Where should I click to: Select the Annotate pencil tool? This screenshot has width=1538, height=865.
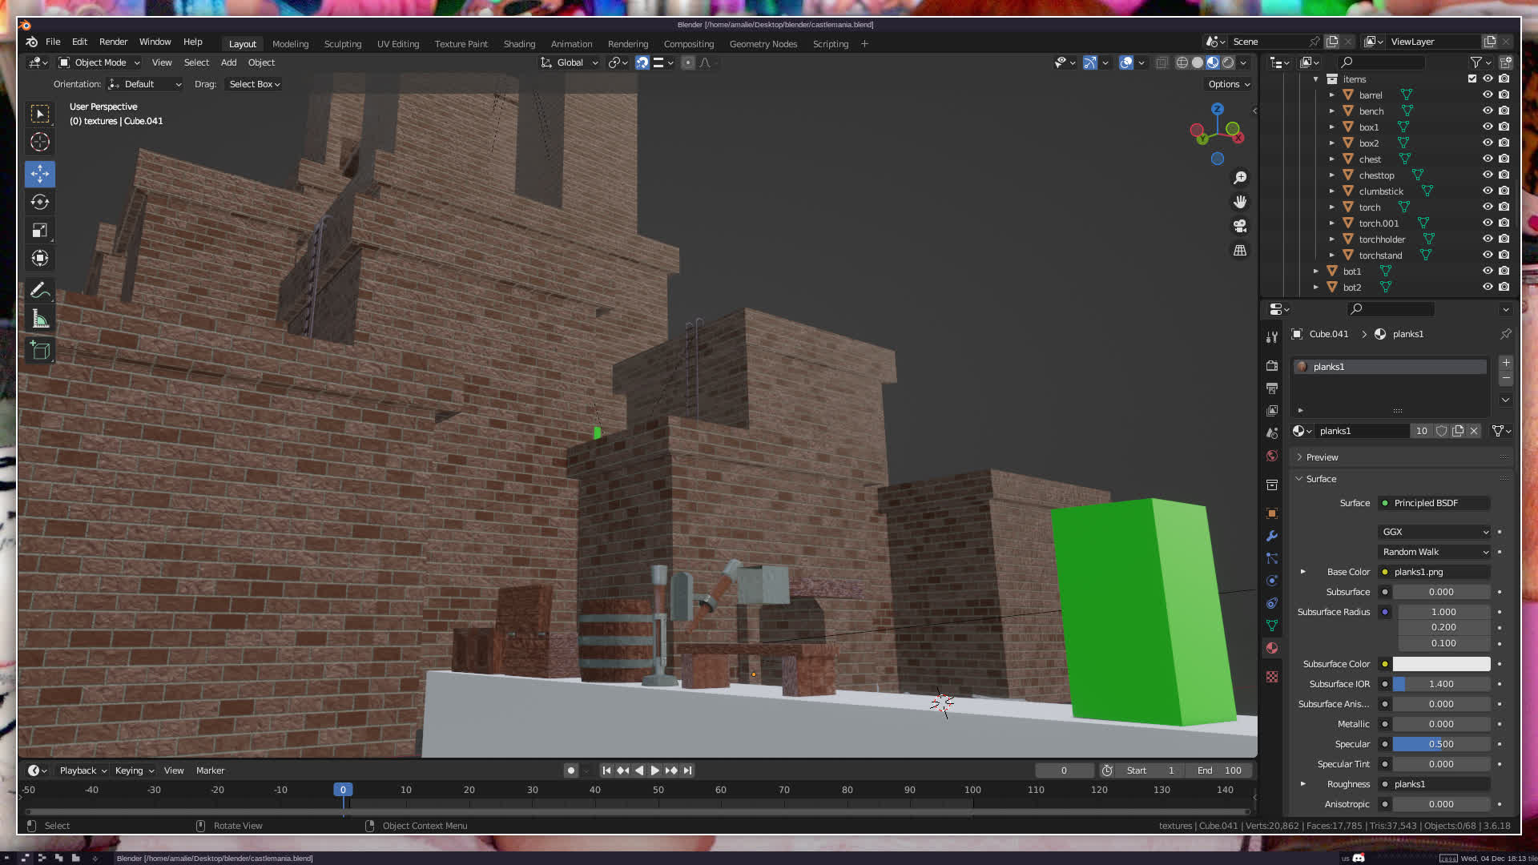click(40, 291)
